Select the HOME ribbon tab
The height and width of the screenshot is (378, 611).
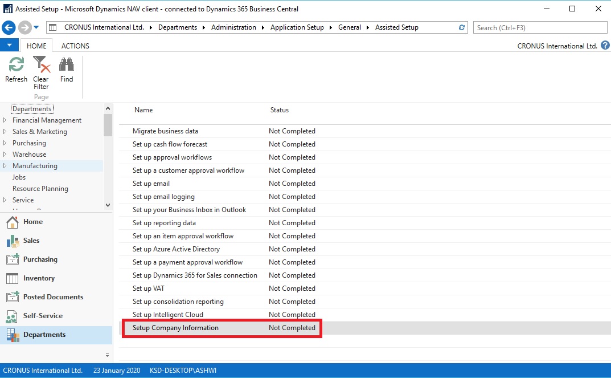(37, 46)
